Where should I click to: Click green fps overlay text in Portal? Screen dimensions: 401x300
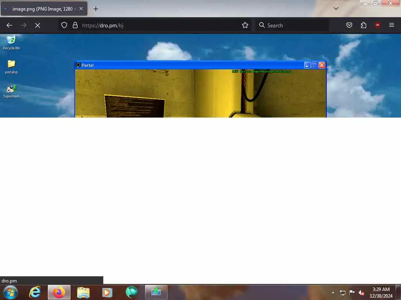point(261,71)
